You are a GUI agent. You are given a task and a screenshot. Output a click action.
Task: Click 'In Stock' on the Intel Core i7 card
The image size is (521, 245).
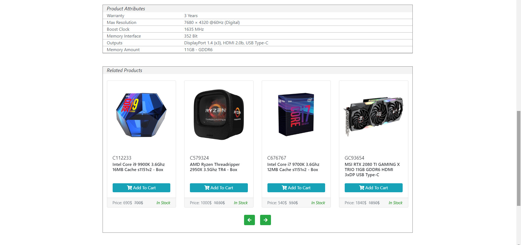(318, 203)
